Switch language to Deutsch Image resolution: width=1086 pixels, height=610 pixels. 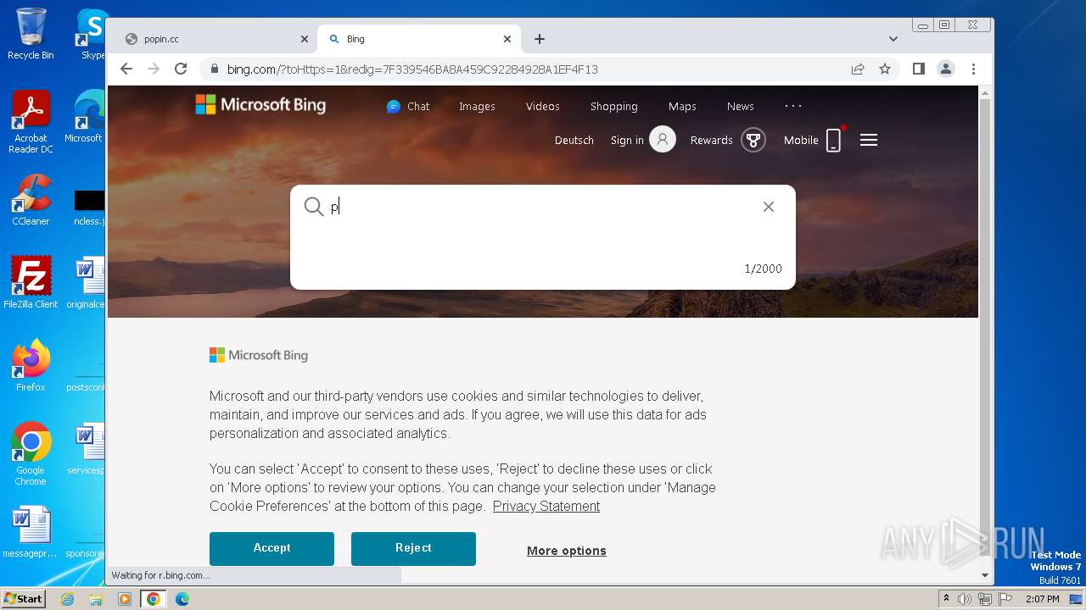tap(574, 141)
